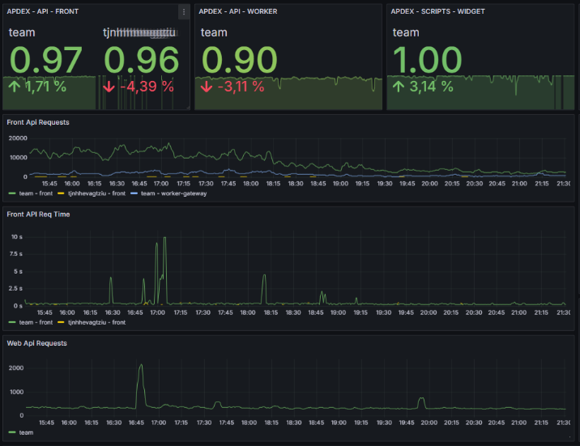Open the Web Api Requests panel title menu
Screen dimensions: 580x446
[37, 343]
